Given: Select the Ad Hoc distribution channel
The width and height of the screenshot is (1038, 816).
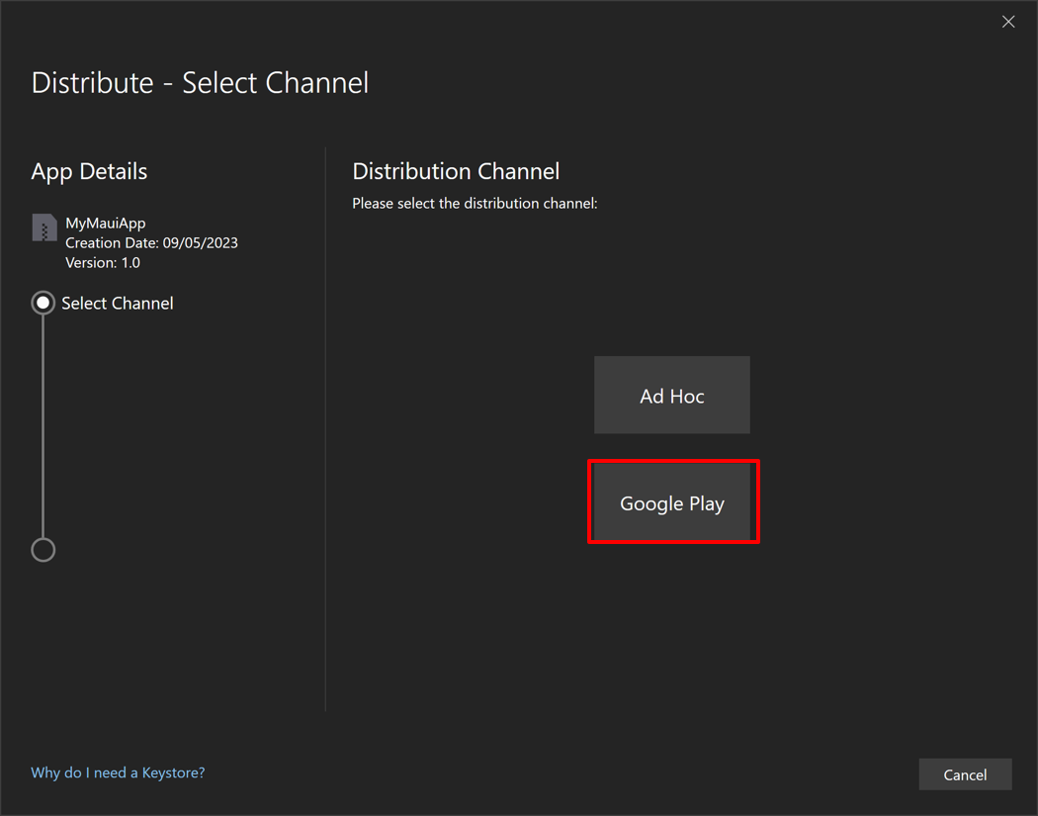Looking at the screenshot, I should [672, 396].
